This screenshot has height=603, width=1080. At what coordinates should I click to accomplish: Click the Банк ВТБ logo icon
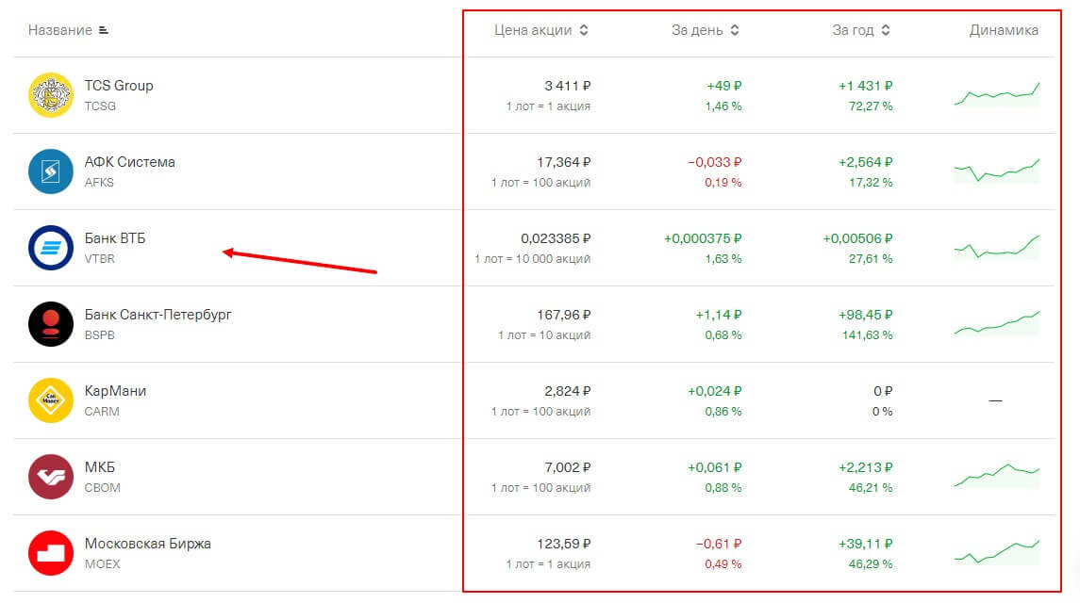[x=51, y=248]
